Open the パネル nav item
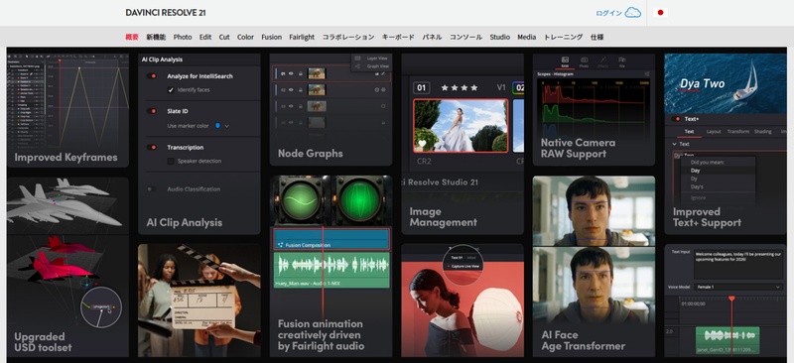Viewport: 794px width, 363px height. pyautogui.click(x=432, y=37)
